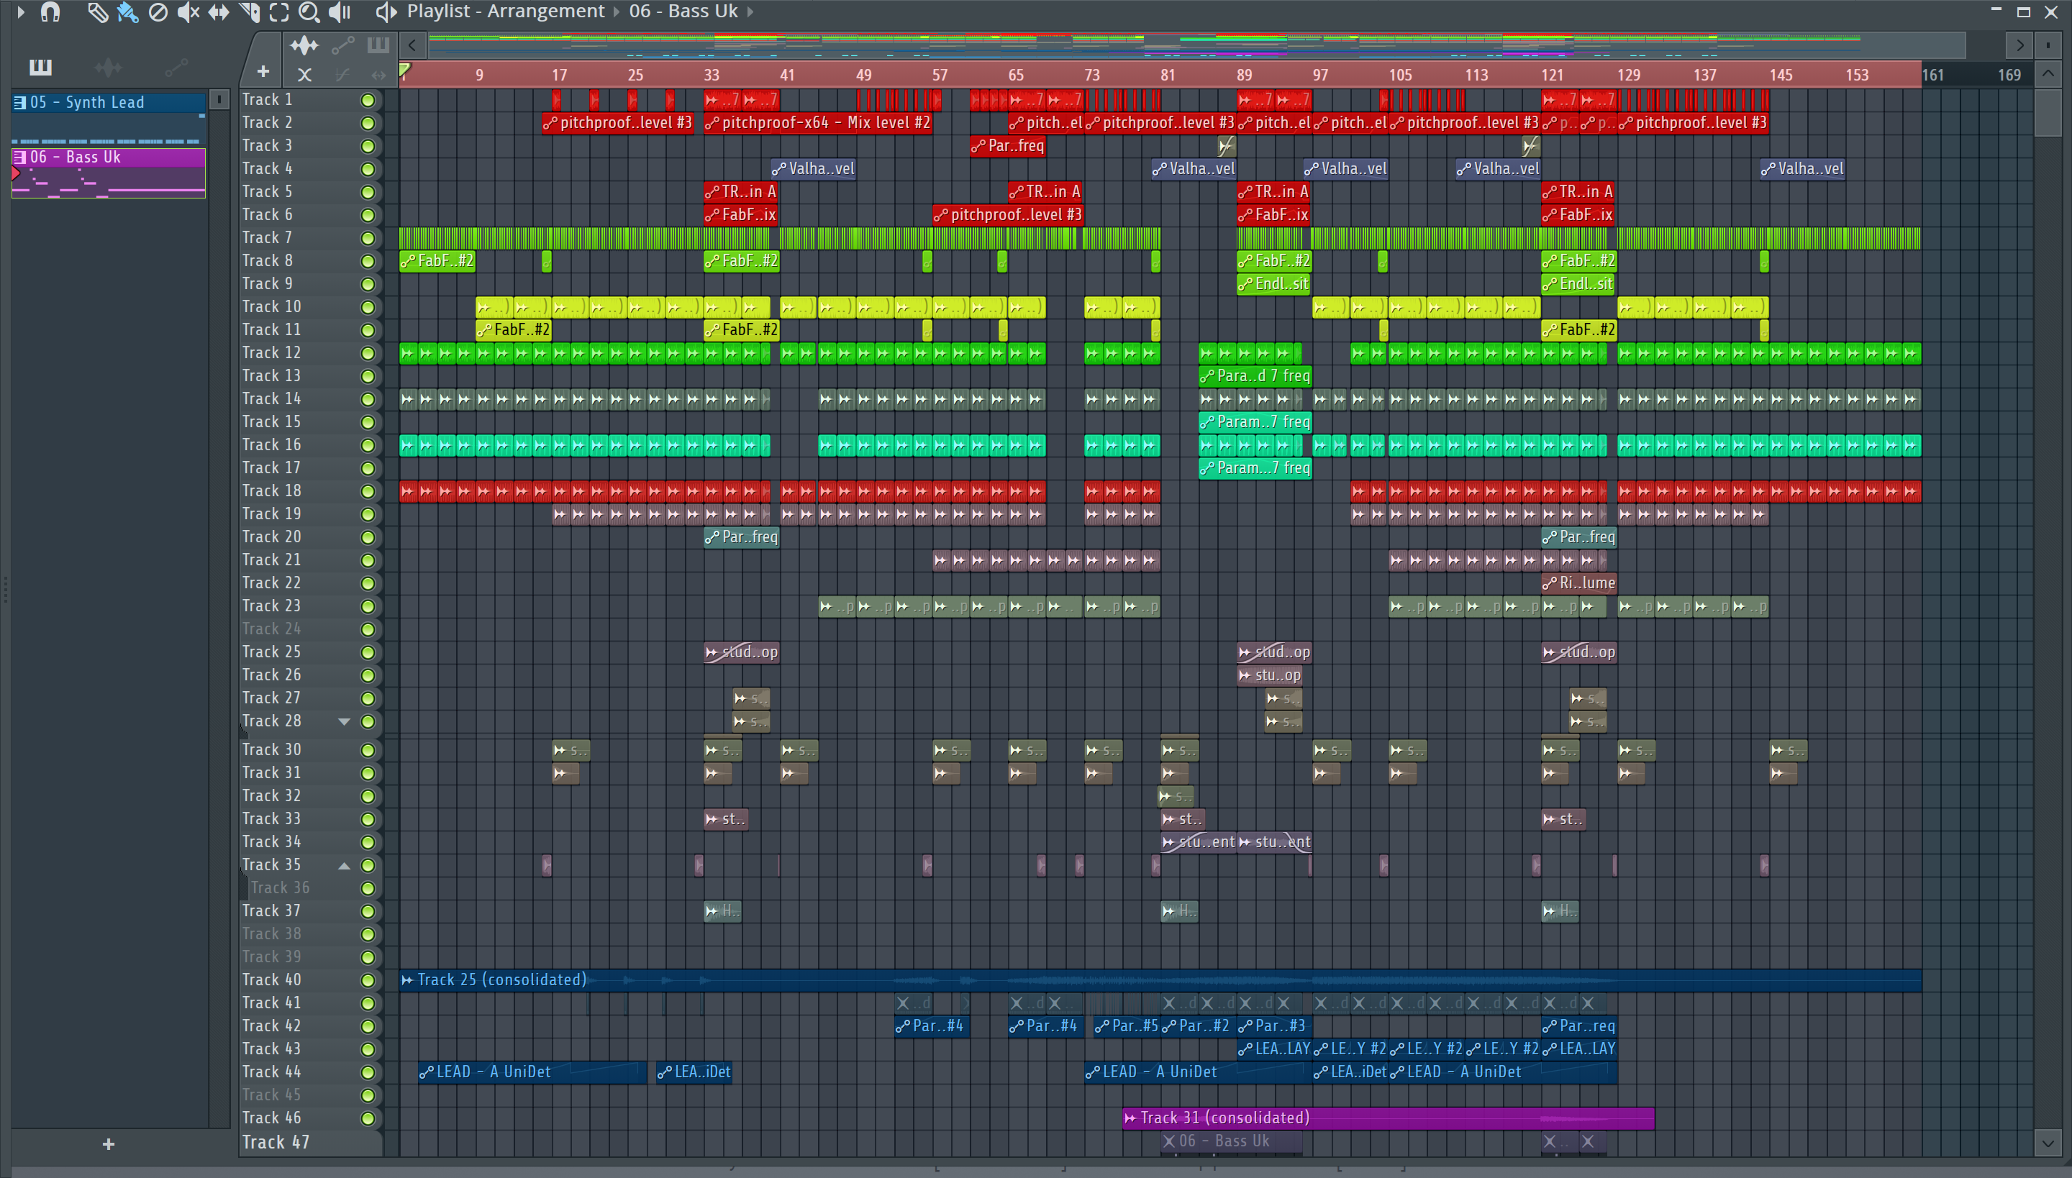Toggle mute LED on Track 18
The image size is (2072, 1178).
[x=368, y=491]
